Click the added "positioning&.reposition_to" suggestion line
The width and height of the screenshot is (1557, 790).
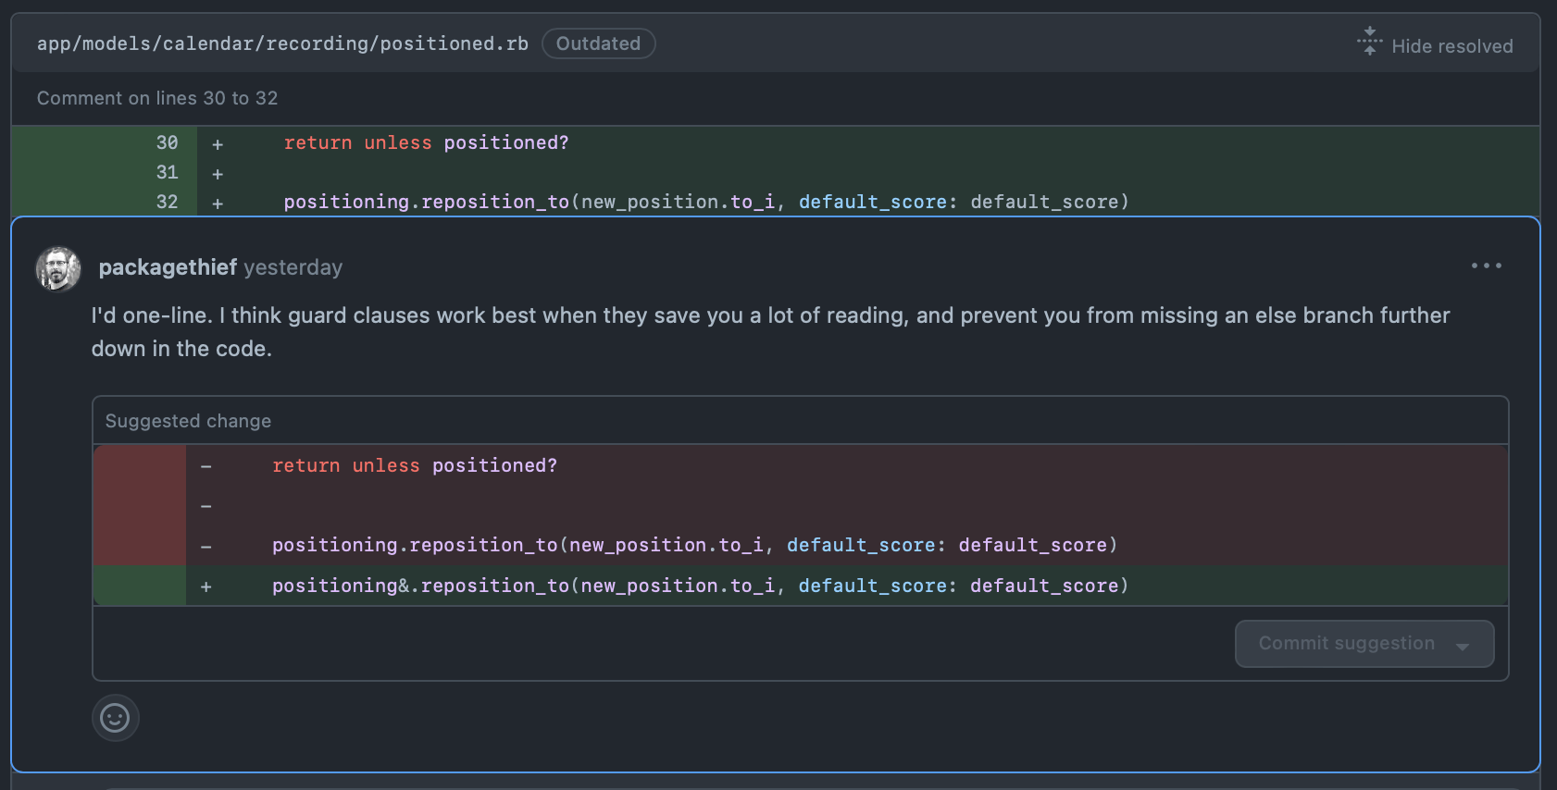pyautogui.click(x=700, y=586)
